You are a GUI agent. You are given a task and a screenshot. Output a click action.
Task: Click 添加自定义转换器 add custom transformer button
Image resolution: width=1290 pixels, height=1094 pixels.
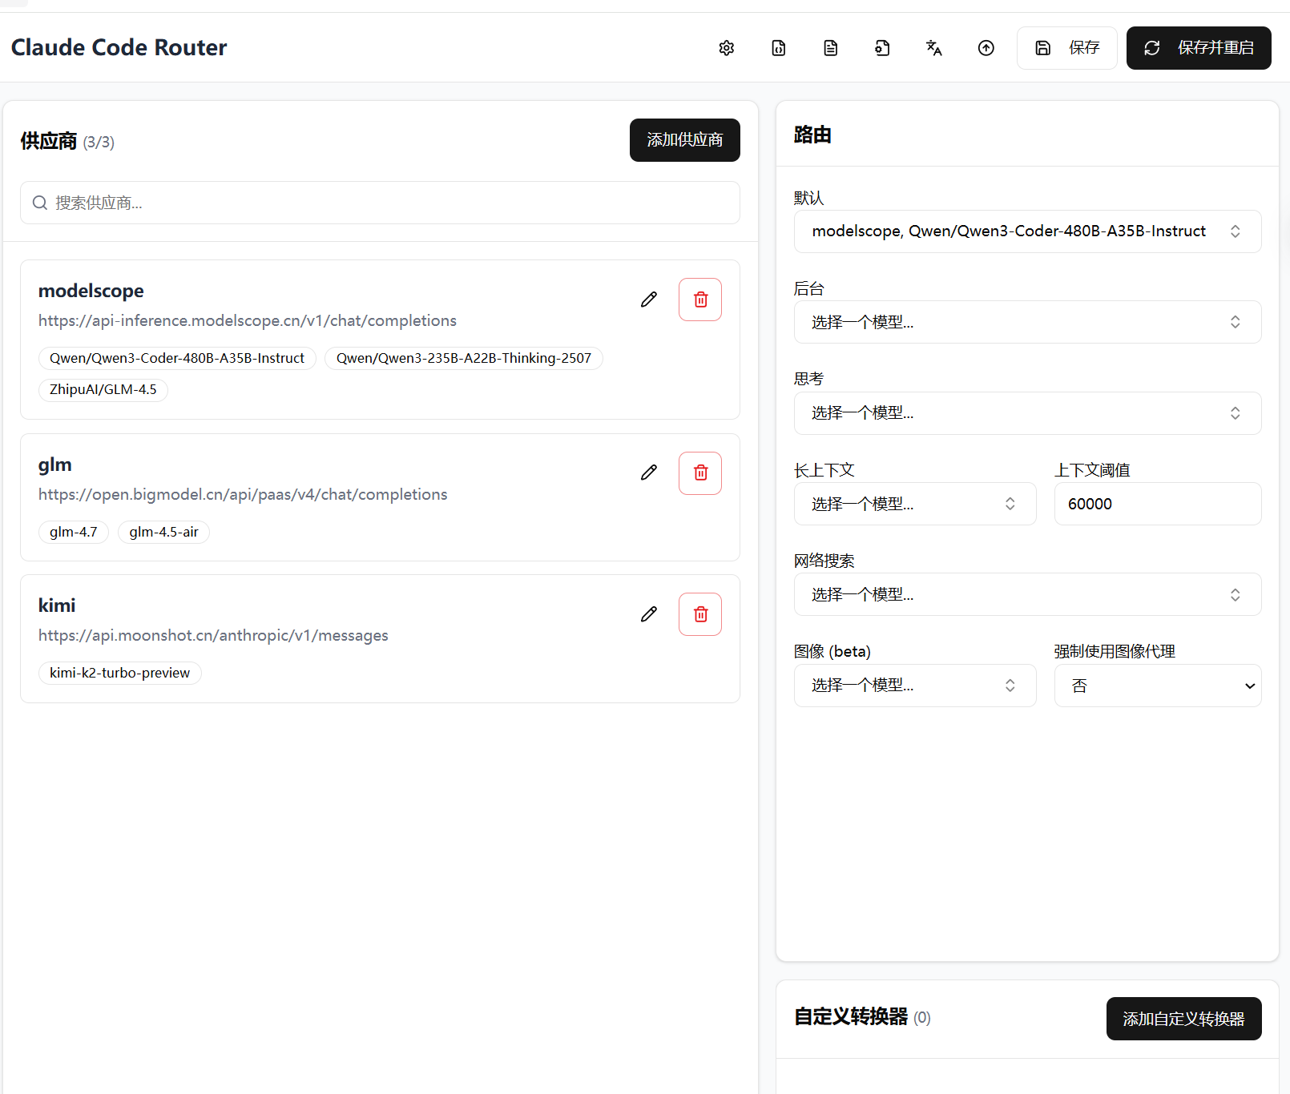tap(1184, 1019)
